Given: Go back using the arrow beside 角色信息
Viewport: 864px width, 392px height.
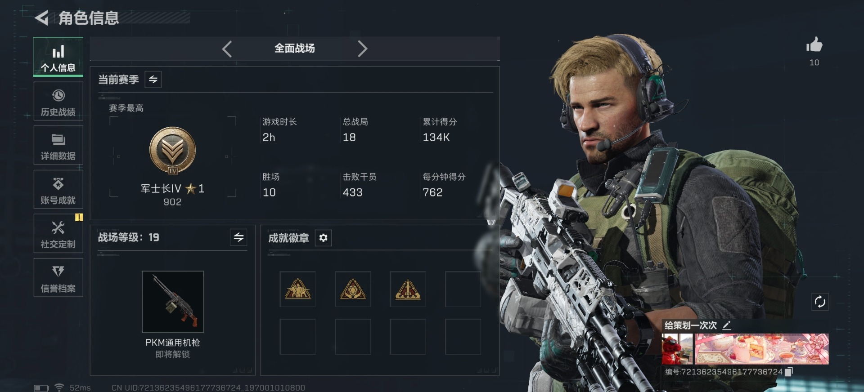Looking at the screenshot, I should (41, 18).
